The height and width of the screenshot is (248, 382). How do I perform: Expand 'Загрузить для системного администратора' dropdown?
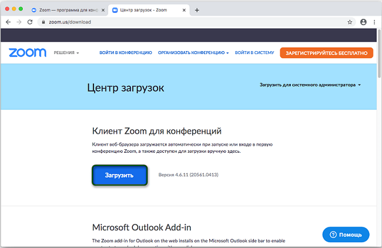pos(310,85)
